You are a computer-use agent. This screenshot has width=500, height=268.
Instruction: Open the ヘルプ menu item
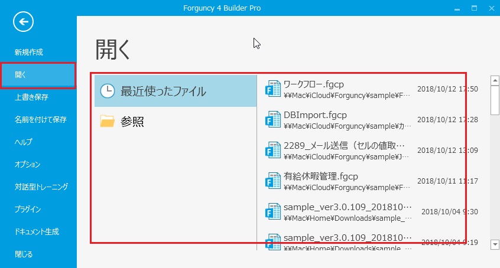coord(24,142)
